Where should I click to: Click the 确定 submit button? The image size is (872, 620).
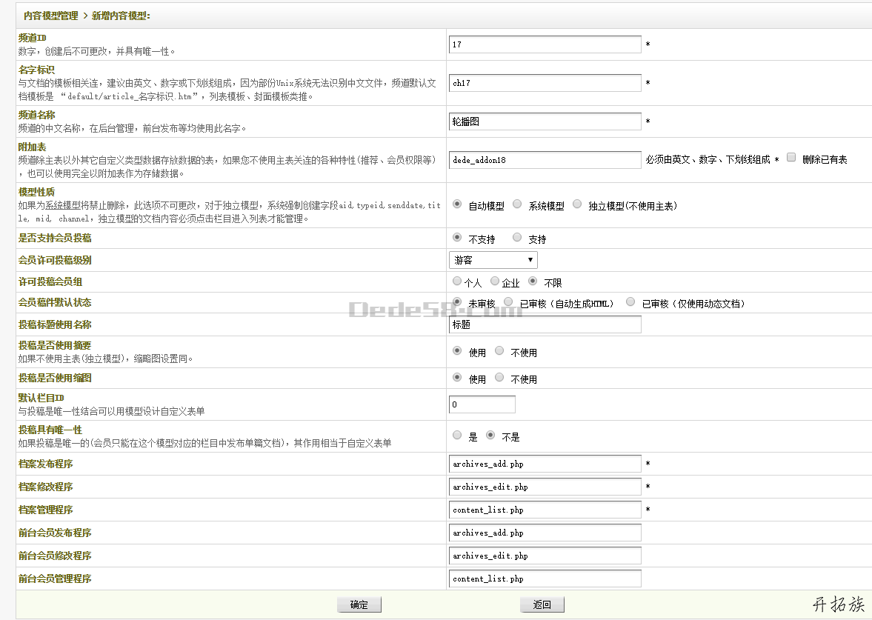(359, 604)
